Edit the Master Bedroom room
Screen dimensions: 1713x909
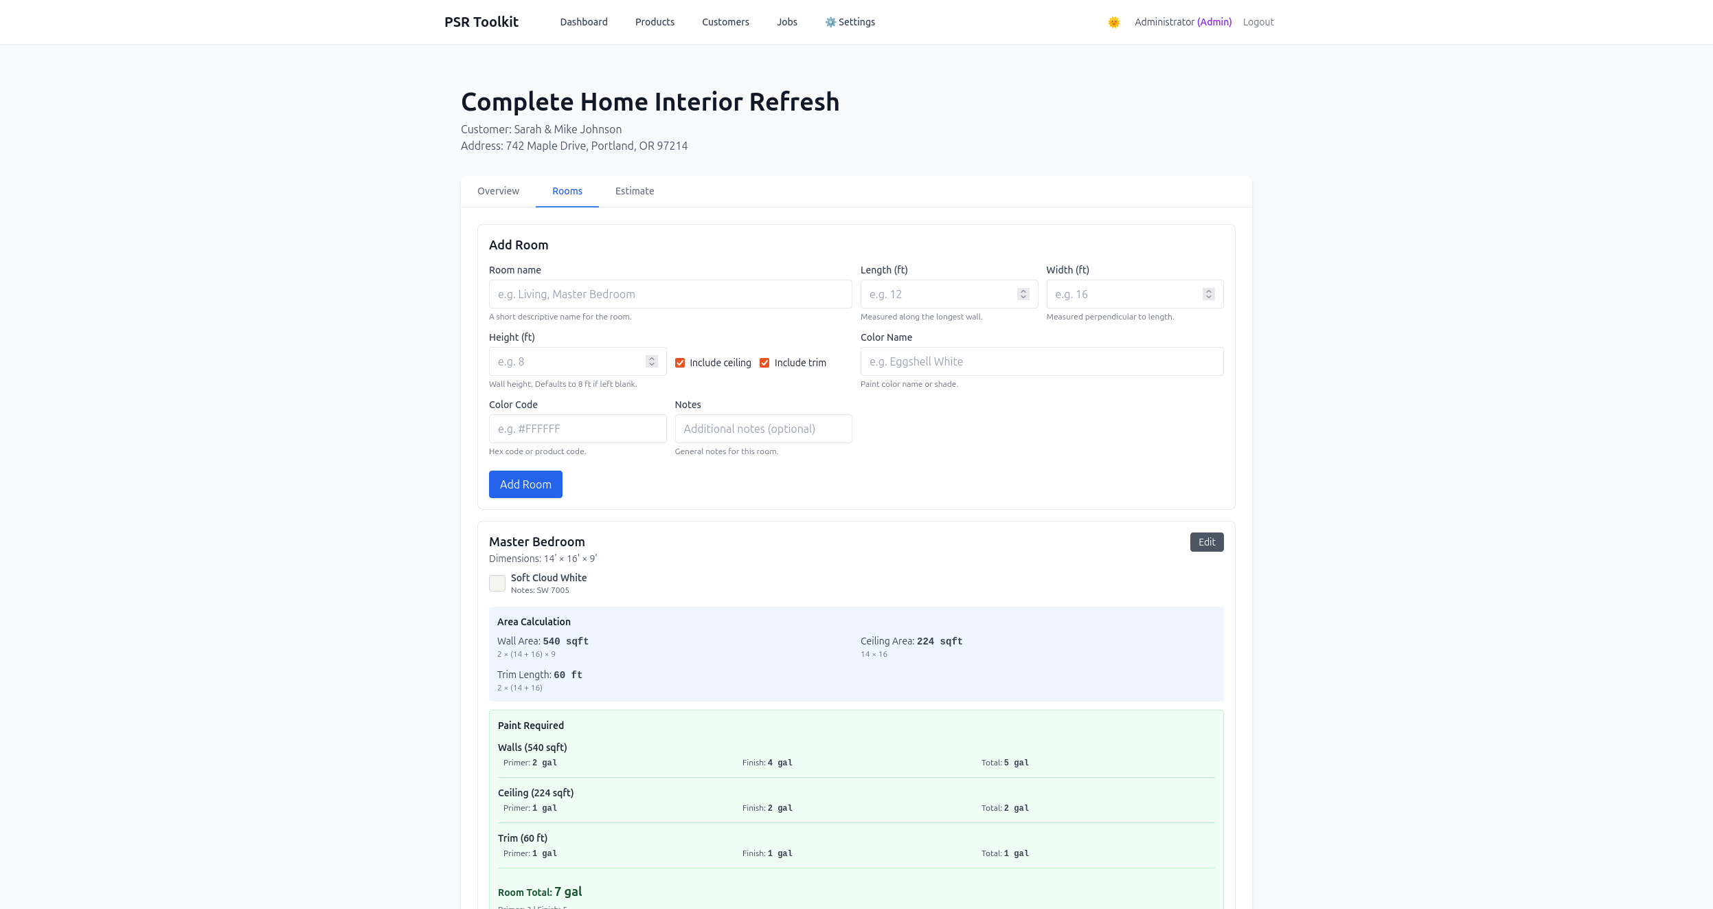coord(1207,542)
